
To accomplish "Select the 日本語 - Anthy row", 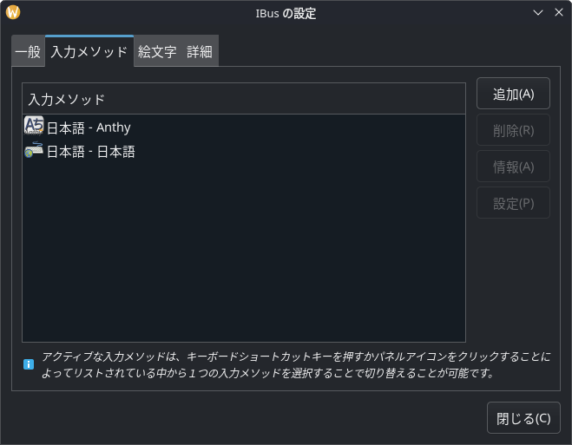I will pos(244,128).
